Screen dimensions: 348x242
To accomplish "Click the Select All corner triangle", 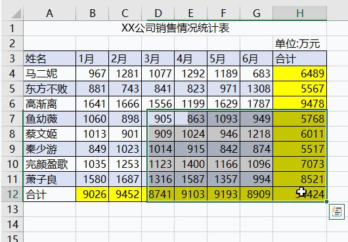I will click(x=16, y=14).
